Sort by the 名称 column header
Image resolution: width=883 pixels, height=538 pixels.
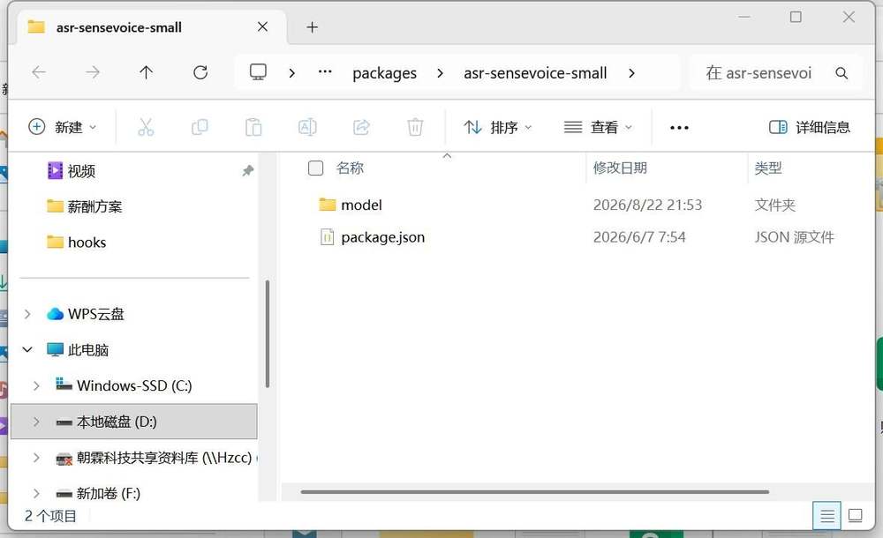[349, 168]
